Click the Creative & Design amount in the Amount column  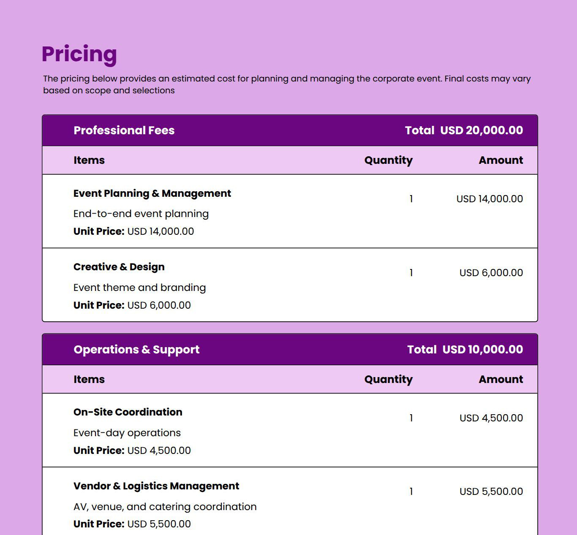491,273
